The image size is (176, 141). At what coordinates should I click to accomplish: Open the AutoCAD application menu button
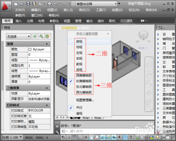(6, 6)
